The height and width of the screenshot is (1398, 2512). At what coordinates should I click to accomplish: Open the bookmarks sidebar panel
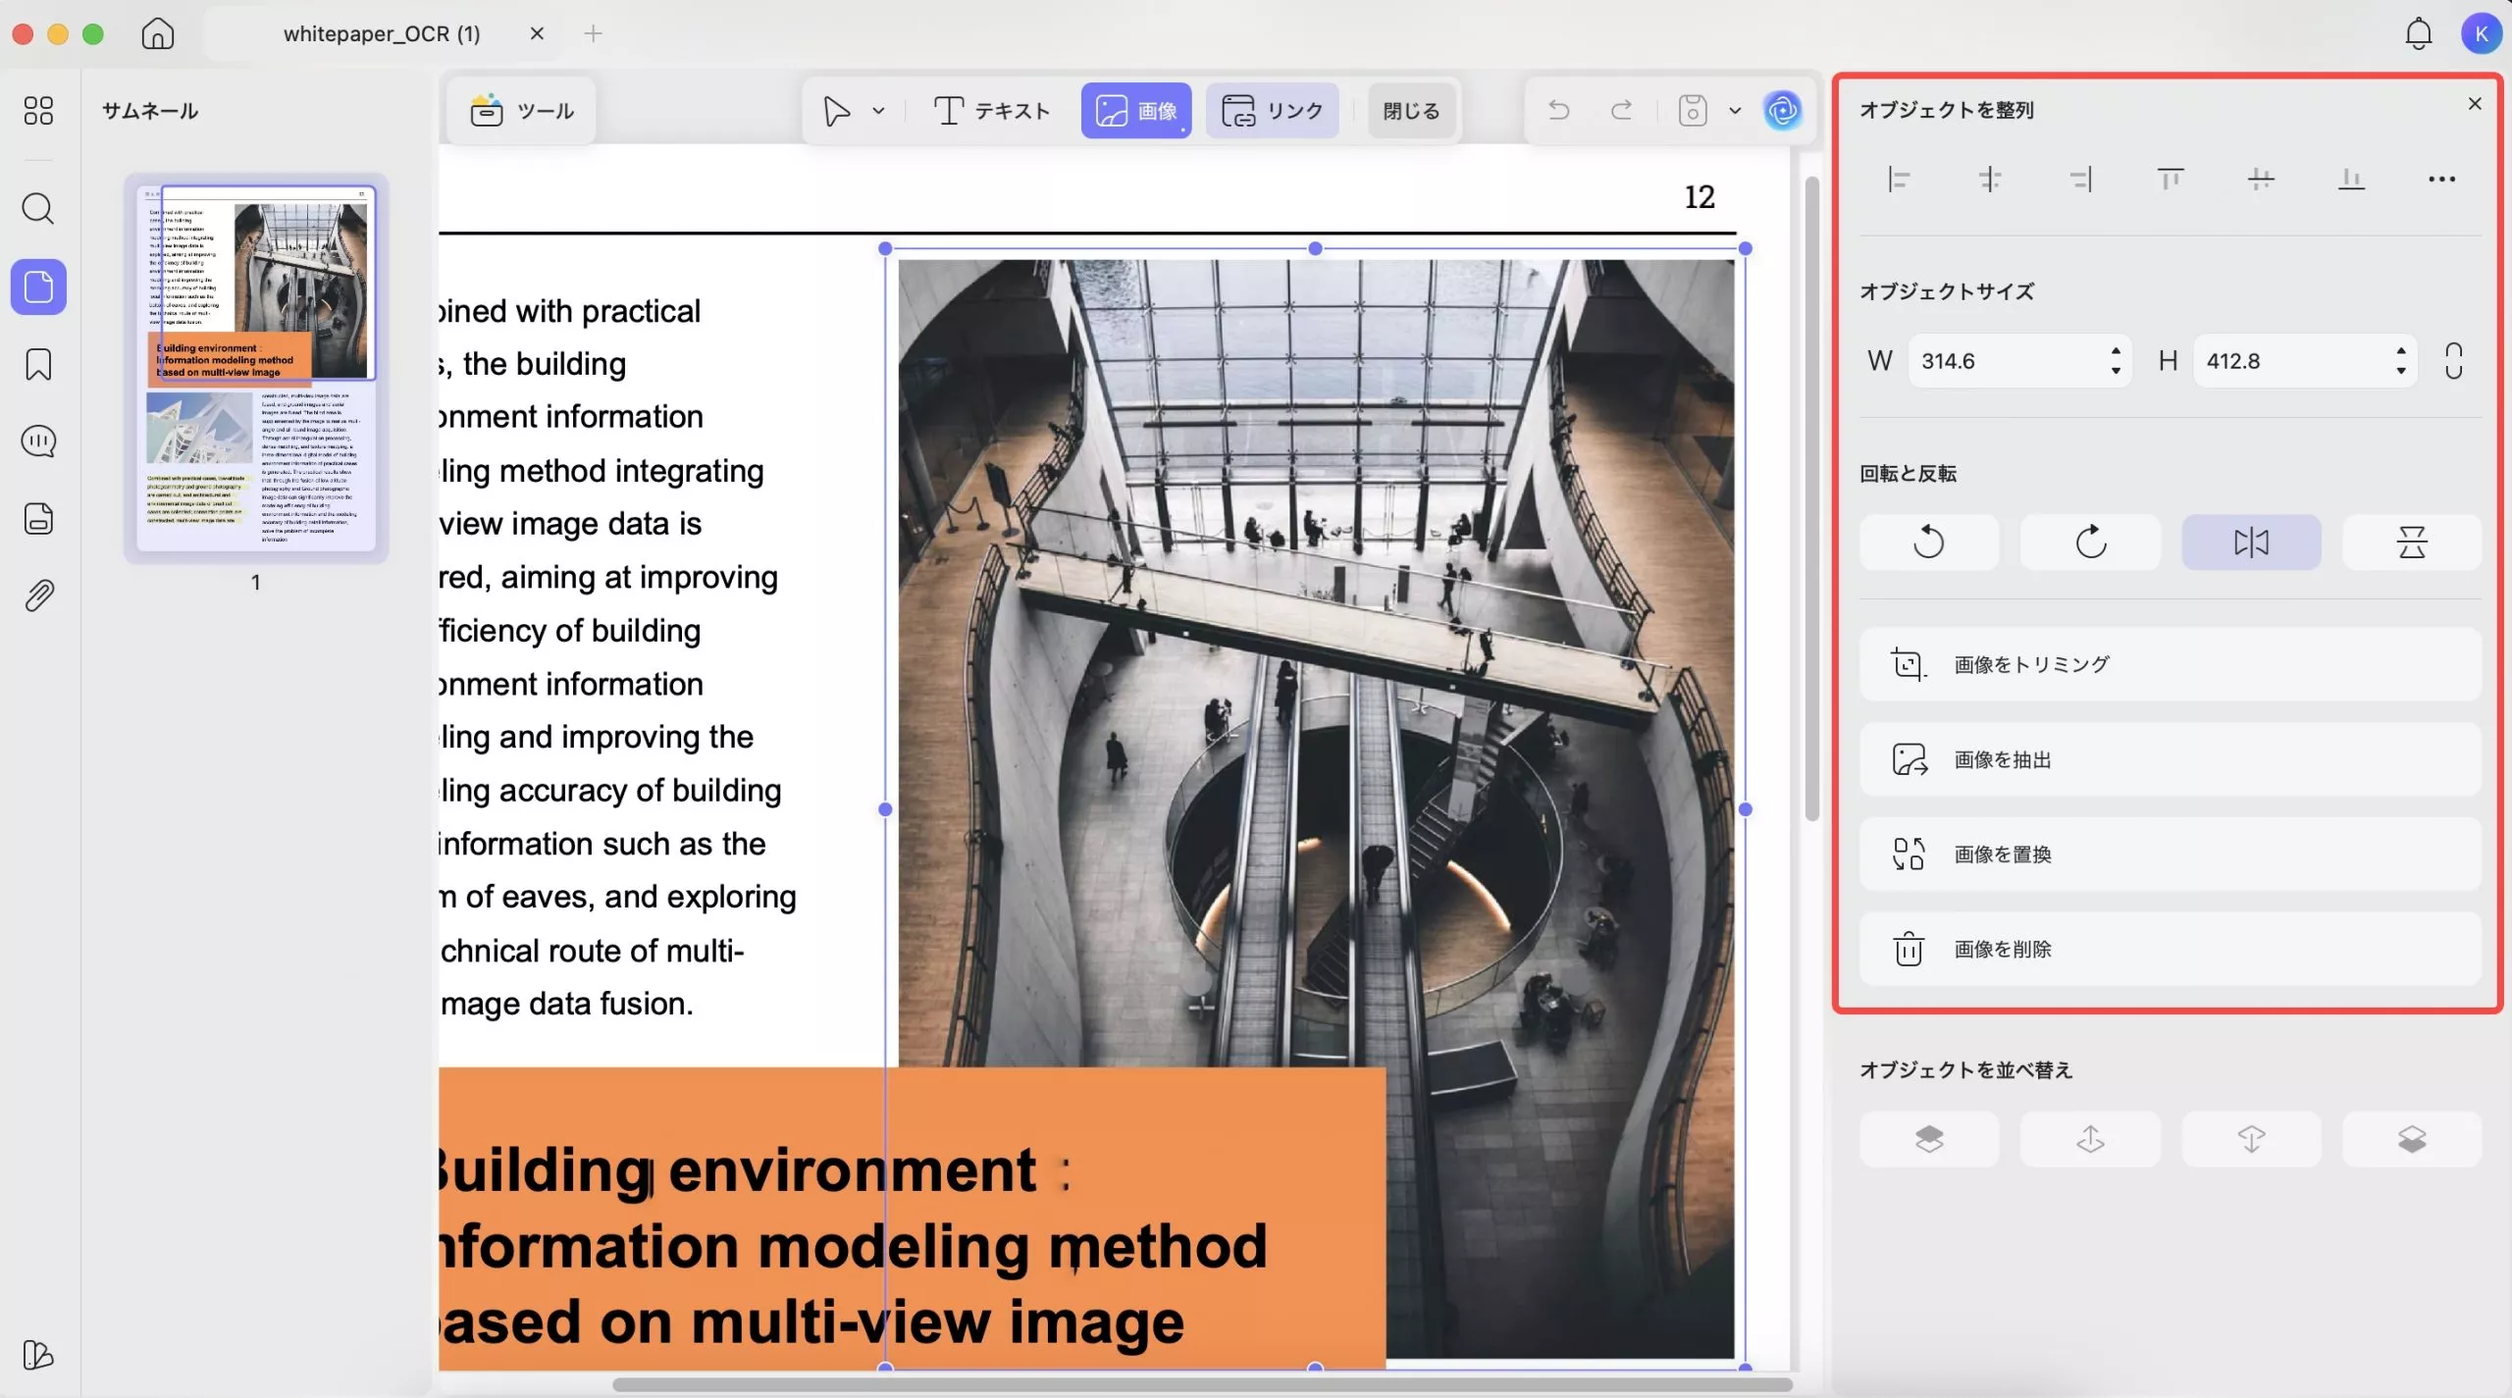coord(38,364)
